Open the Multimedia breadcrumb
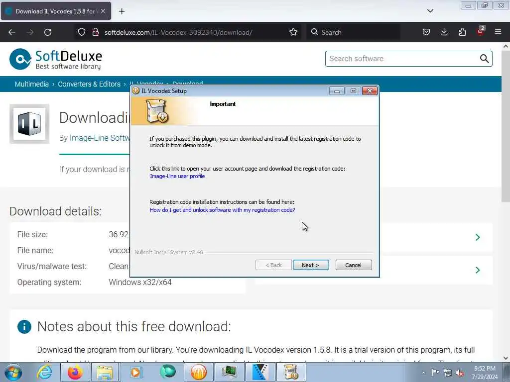Screen dimensions: 510x382 point(31,84)
